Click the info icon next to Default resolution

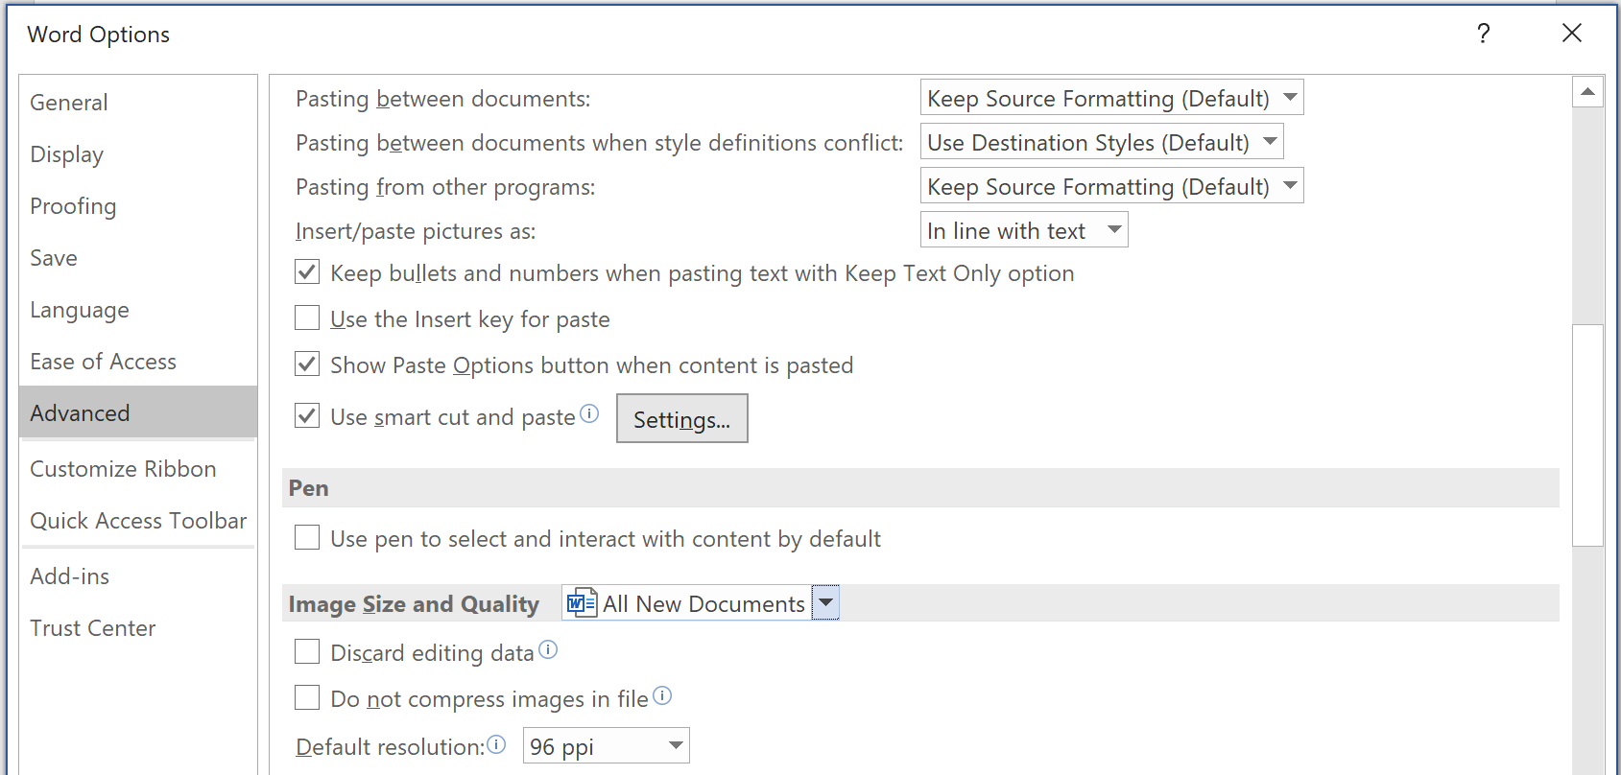(x=496, y=744)
